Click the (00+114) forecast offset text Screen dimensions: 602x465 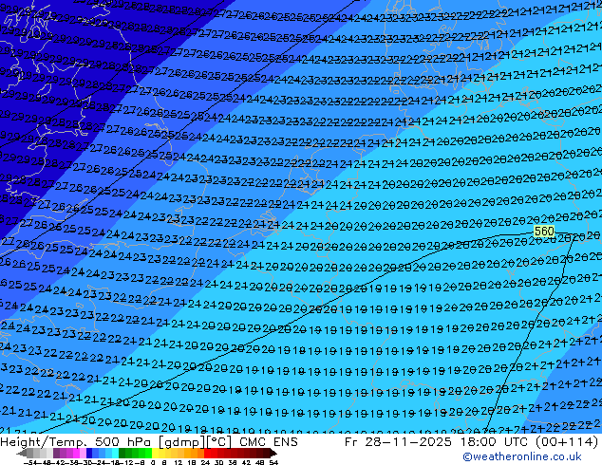pos(567,442)
